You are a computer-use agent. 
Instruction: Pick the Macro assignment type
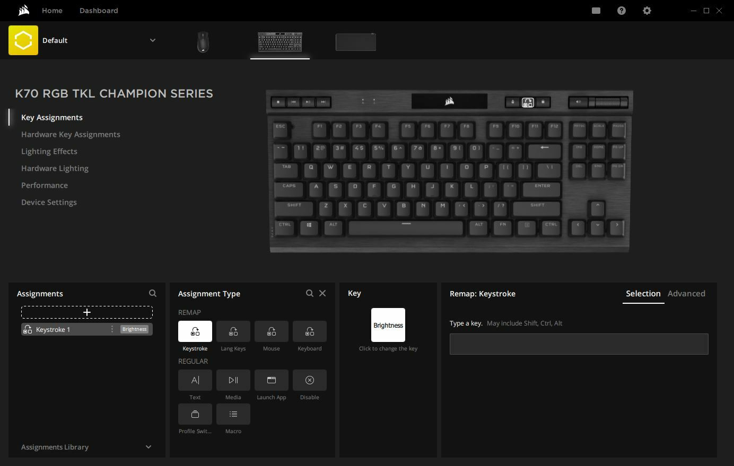pos(233,414)
